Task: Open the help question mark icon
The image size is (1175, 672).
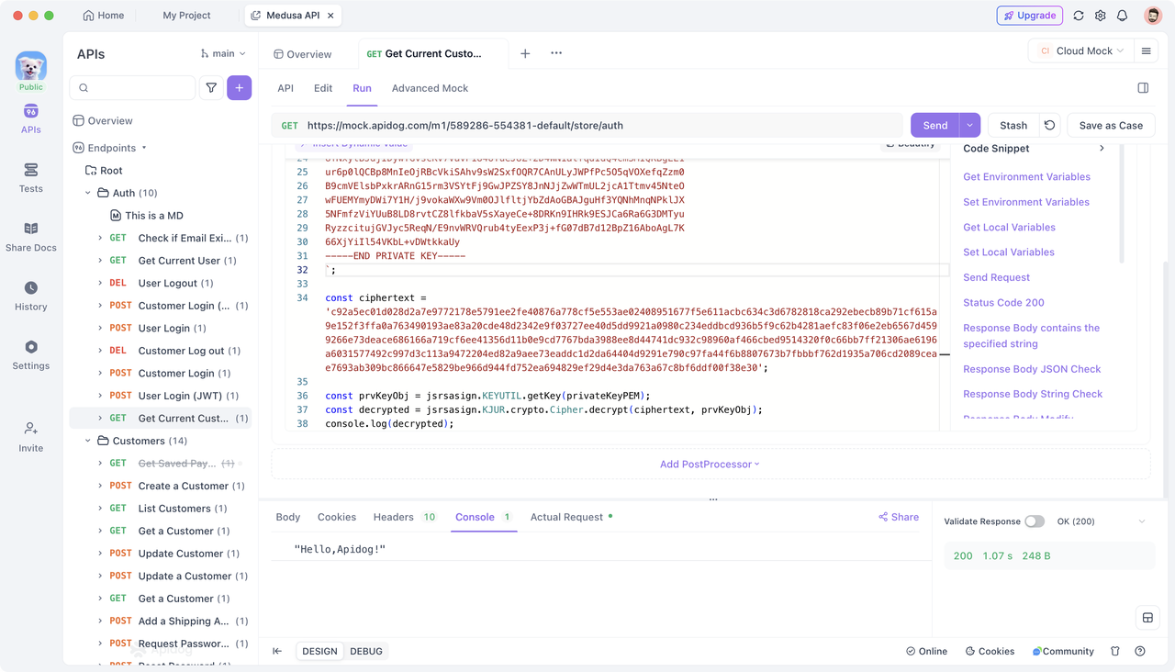Action: coord(1140,651)
